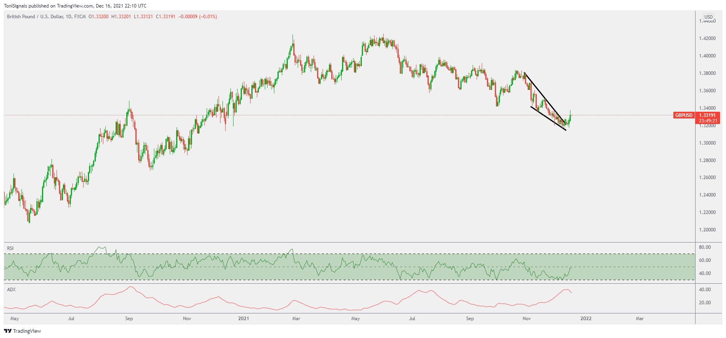
Task: Click the change value −0.00009 (−0.01%)
Action: pyautogui.click(x=198, y=17)
